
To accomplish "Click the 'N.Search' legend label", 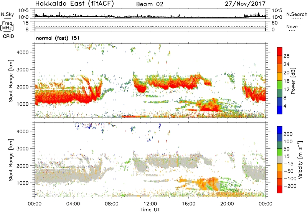I will tap(297, 14).
